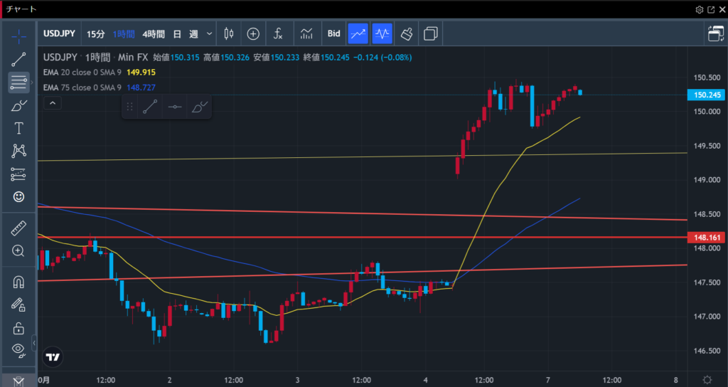Switch to the 4時間 timeframe
728x387 pixels.
(153, 33)
